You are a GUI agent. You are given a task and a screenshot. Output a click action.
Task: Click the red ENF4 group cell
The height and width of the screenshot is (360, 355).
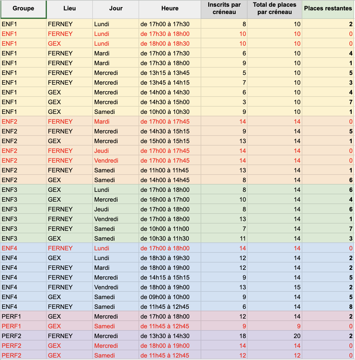(23, 248)
